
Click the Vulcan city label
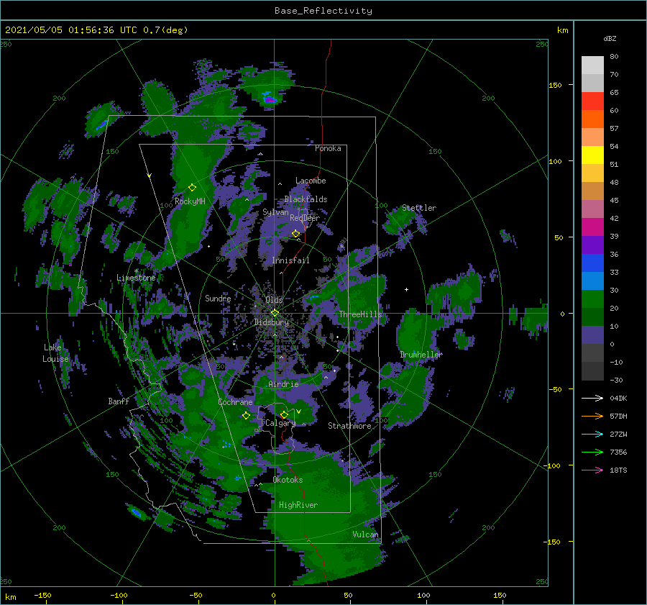(x=366, y=535)
